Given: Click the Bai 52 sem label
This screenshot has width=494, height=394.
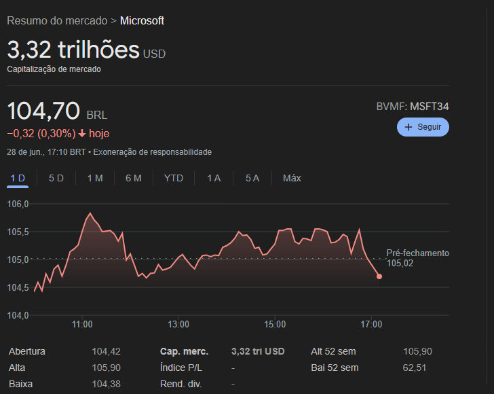Looking at the screenshot, I should (x=335, y=368).
